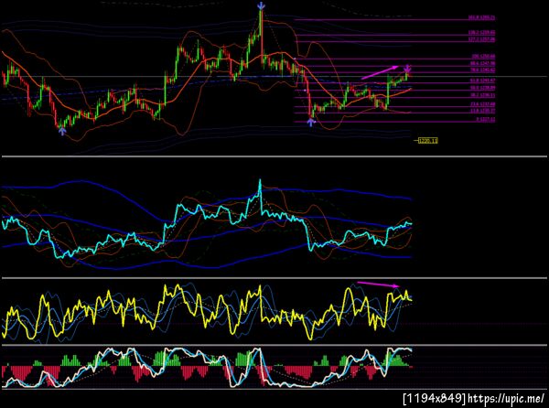
Task: Select the 50.0 Fibonacci level label
Action: point(482,88)
